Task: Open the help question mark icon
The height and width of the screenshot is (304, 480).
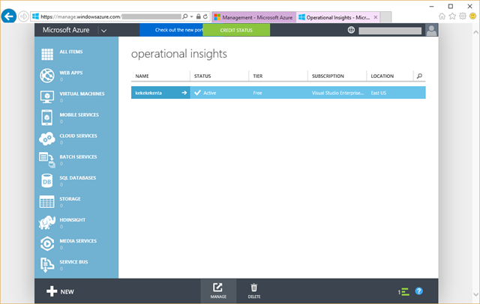Action: [x=418, y=291]
